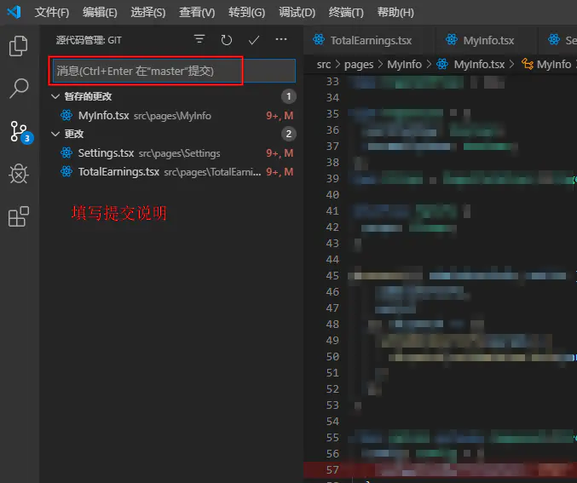Open the 编辑(E) menu
Screen dimensions: 577x483
point(100,13)
